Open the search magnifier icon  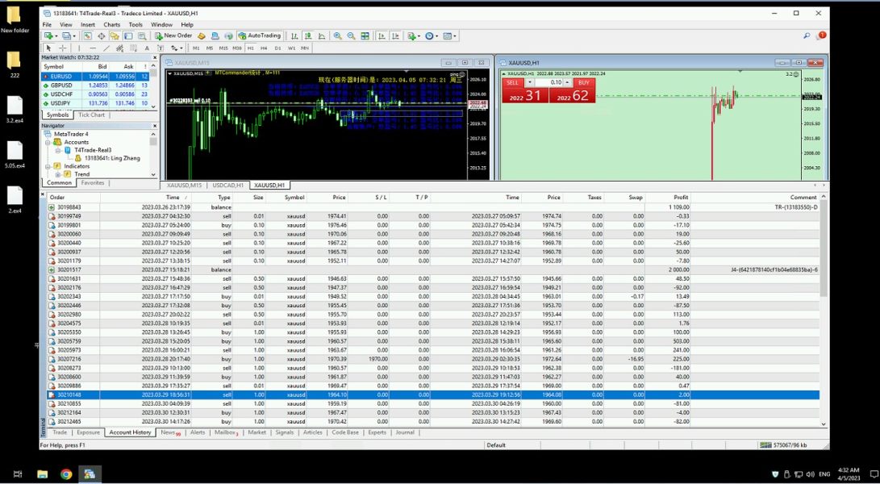pyautogui.click(x=807, y=35)
